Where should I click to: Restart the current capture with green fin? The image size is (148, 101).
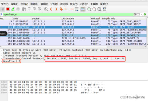13,9
